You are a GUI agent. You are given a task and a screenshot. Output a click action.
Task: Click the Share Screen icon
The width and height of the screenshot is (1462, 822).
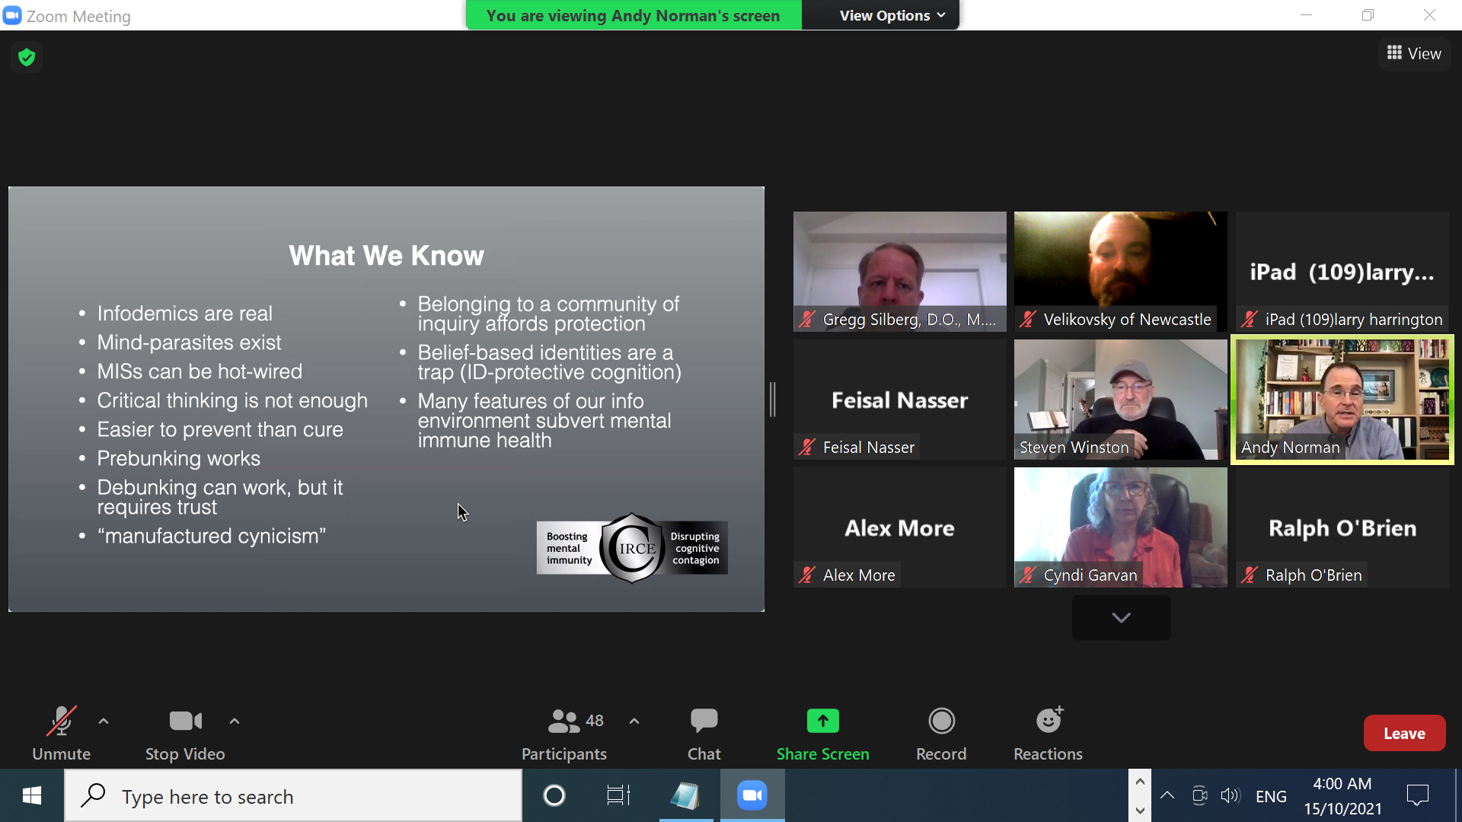[x=822, y=721]
